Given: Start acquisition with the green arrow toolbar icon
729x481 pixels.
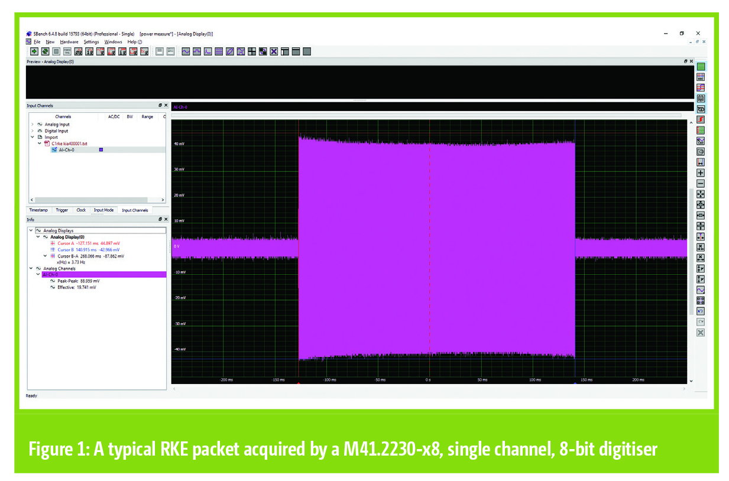Looking at the screenshot, I should 34,51.
